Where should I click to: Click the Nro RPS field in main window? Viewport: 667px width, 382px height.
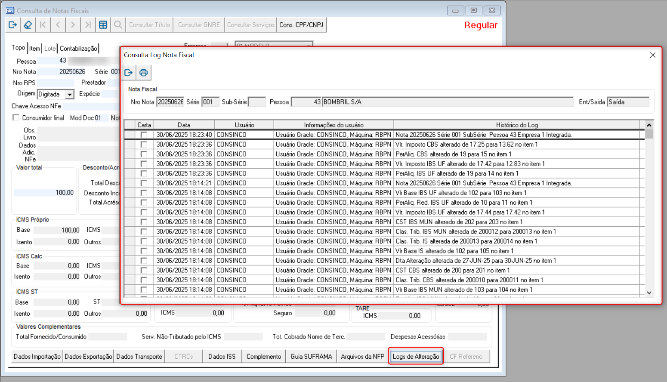point(56,83)
